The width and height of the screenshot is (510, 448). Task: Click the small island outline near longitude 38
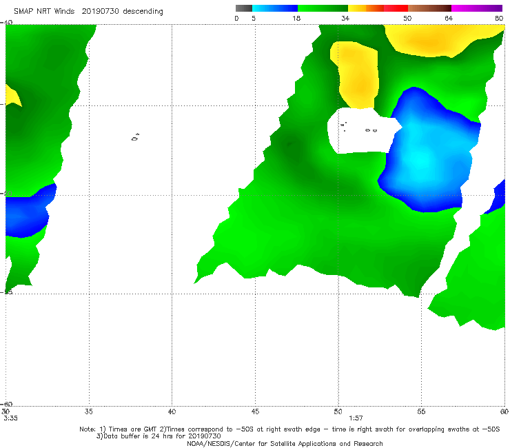[135, 137]
